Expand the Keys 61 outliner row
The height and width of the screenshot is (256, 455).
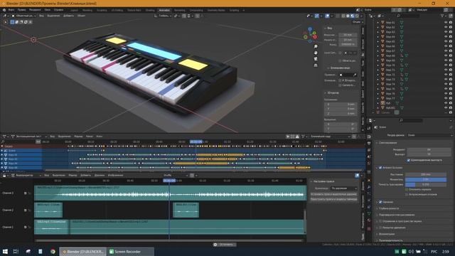378,22
